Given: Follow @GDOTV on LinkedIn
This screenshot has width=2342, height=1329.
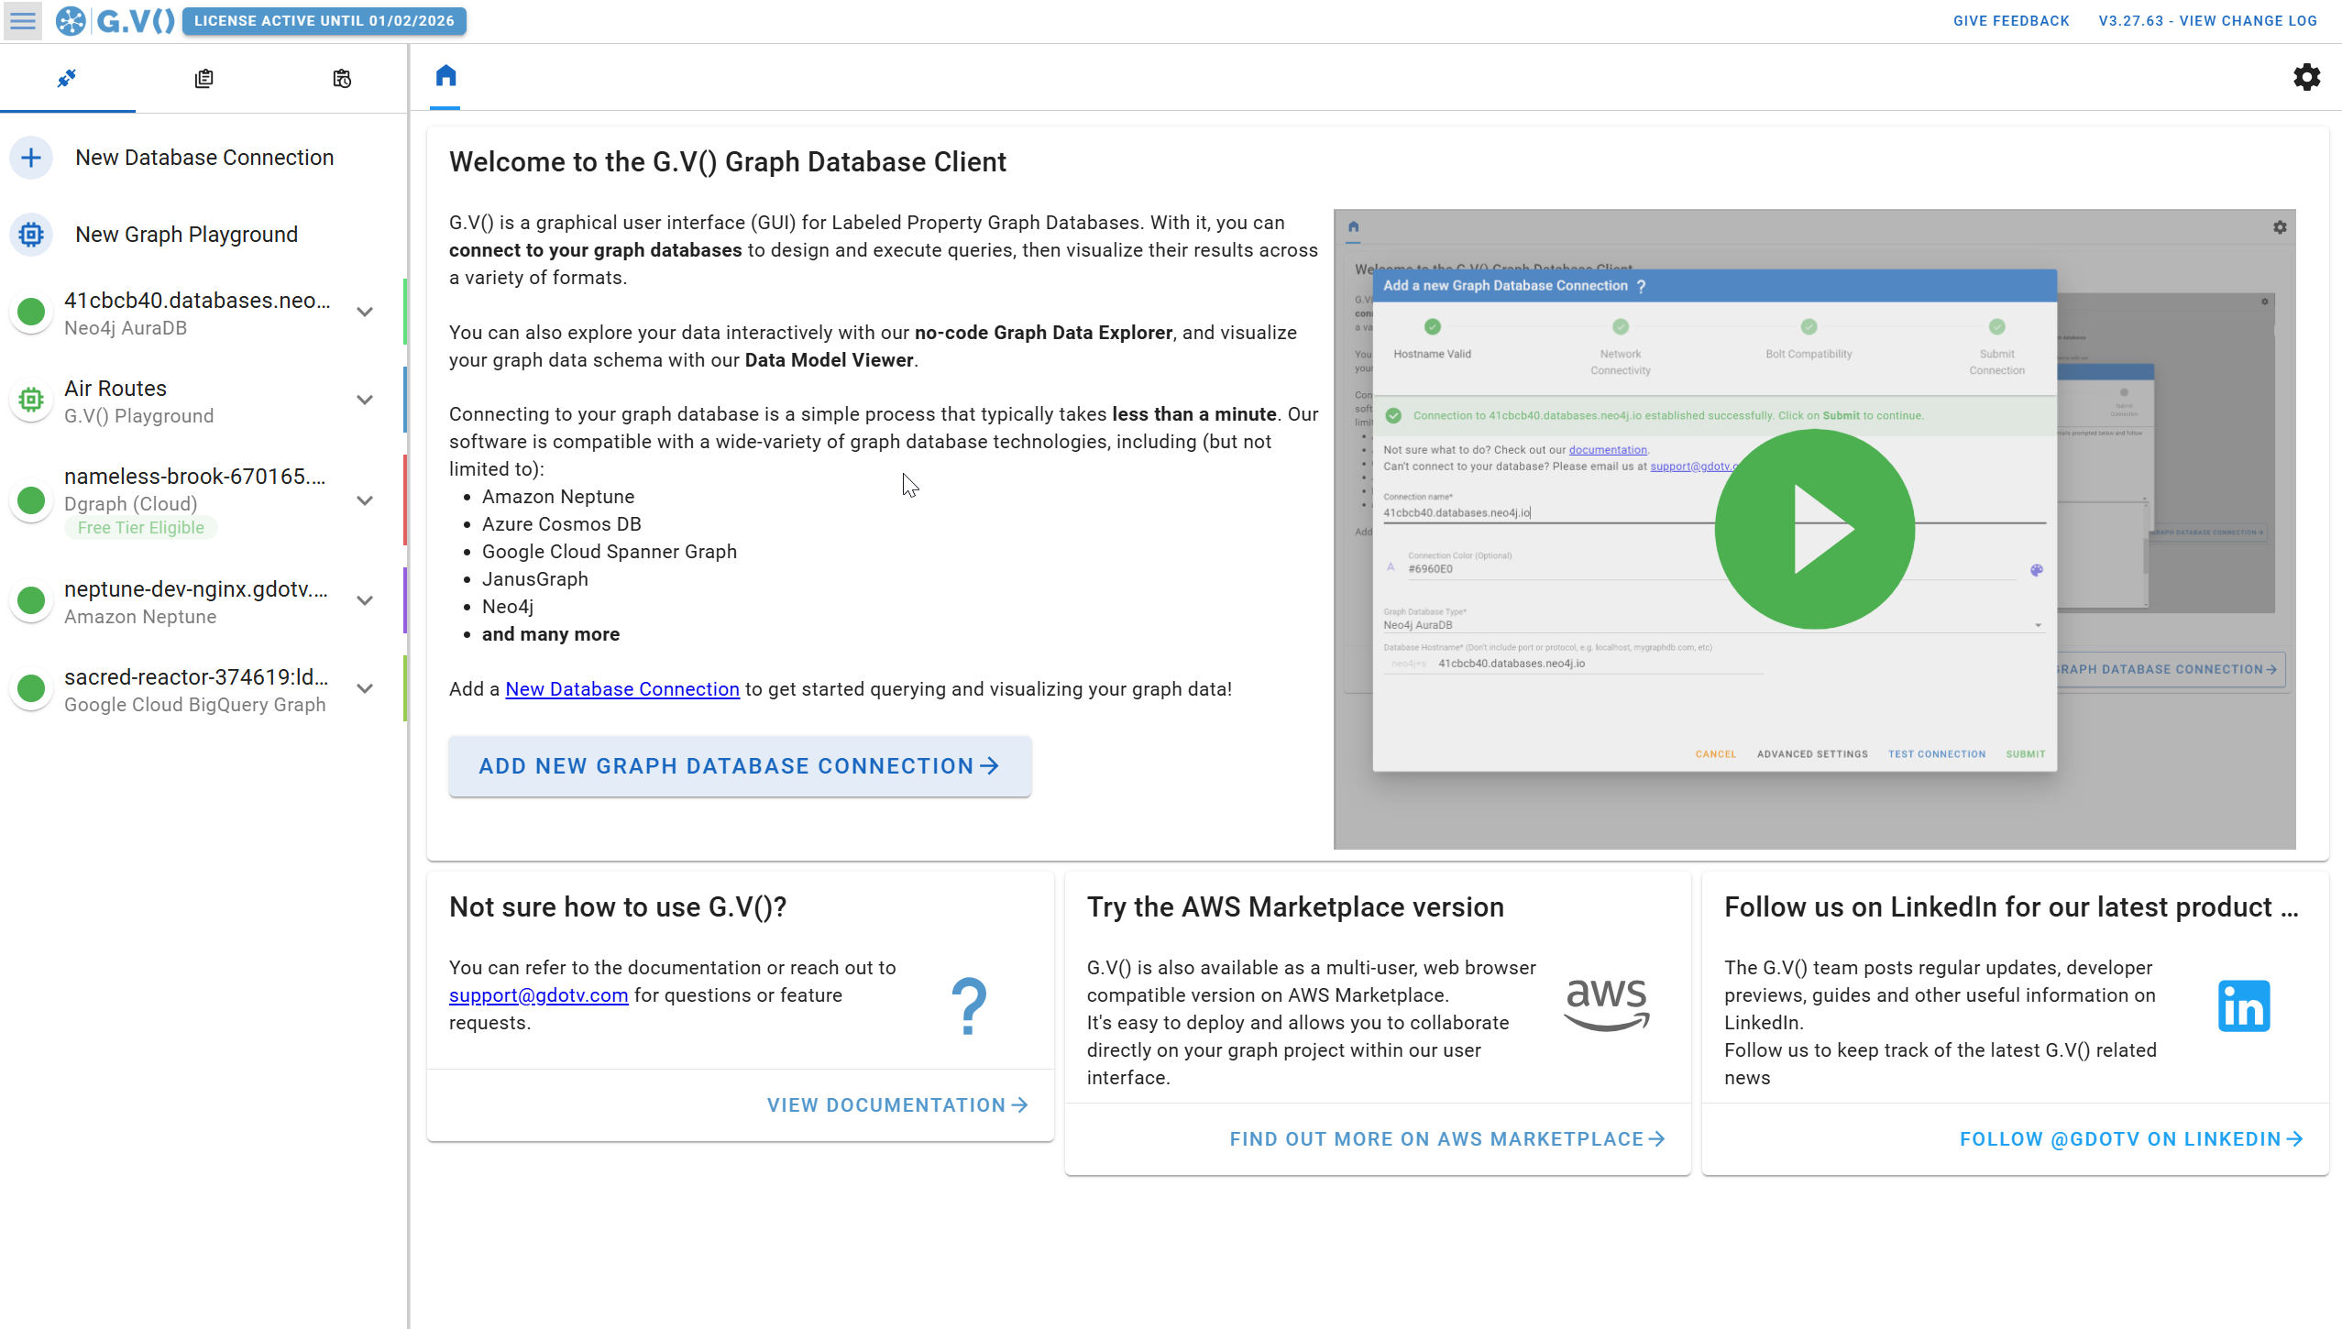Looking at the screenshot, I should [x=2130, y=1139].
